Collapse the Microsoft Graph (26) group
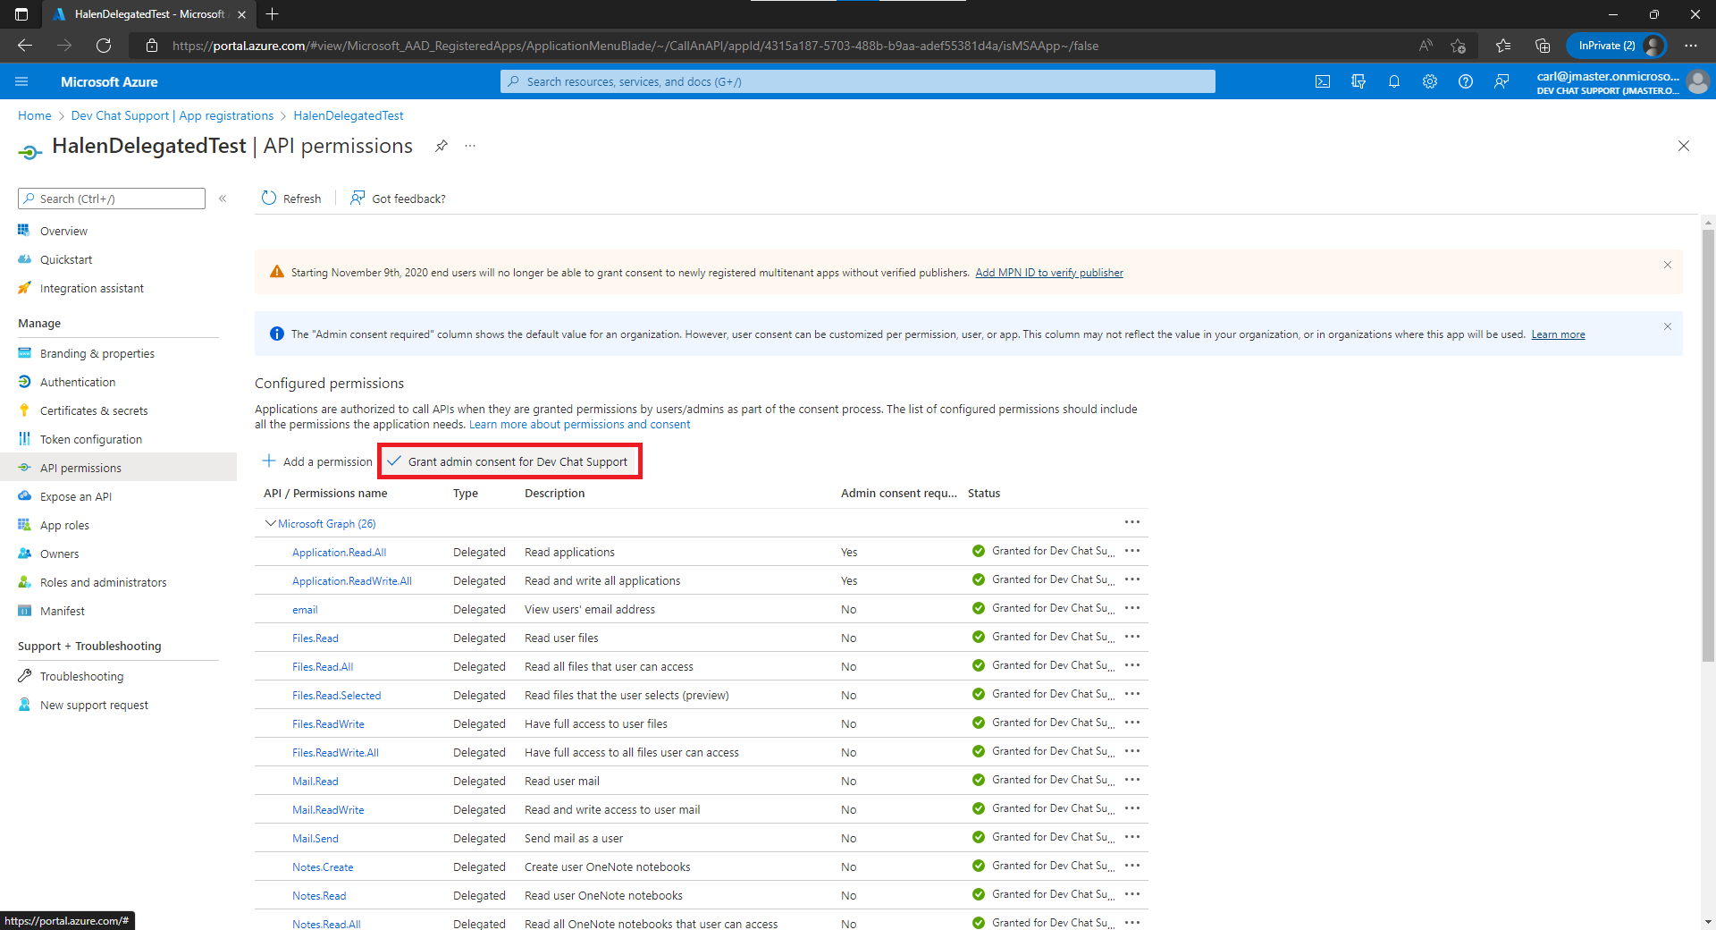This screenshot has width=1716, height=930. pyautogui.click(x=270, y=523)
